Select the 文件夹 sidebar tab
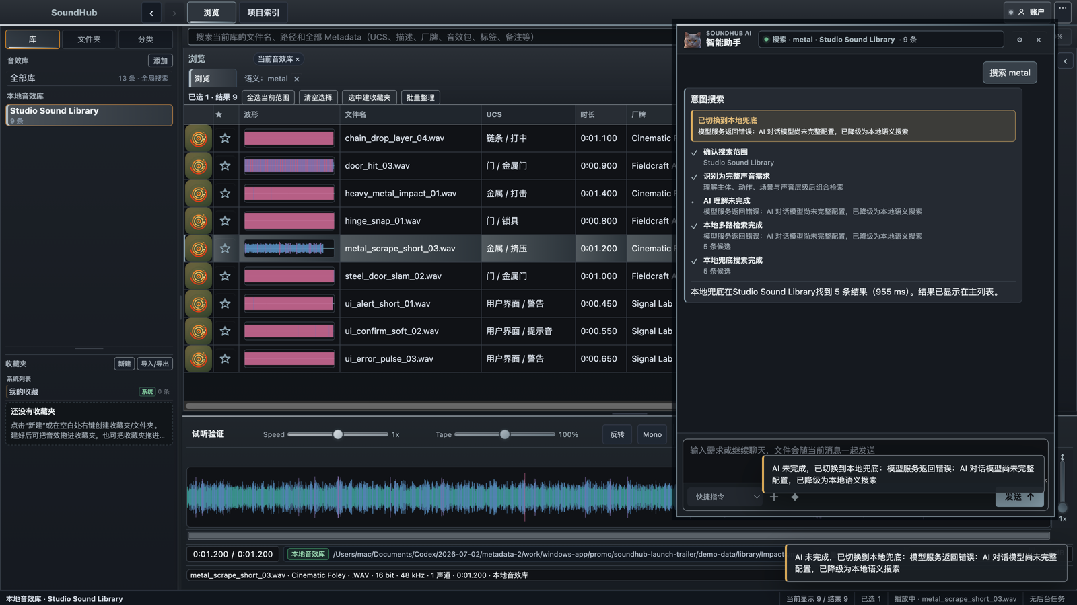This screenshot has height=605, width=1077. 89,40
